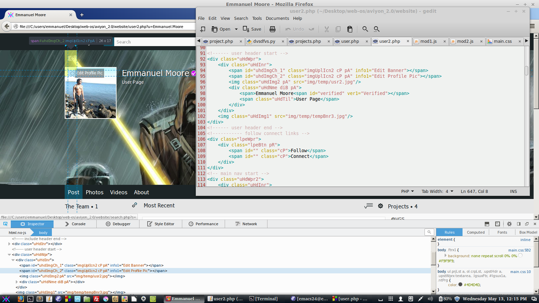This screenshot has width=539, height=303.
Task: Focus the Search field on the webpage
Action: pyautogui.click(x=154, y=42)
